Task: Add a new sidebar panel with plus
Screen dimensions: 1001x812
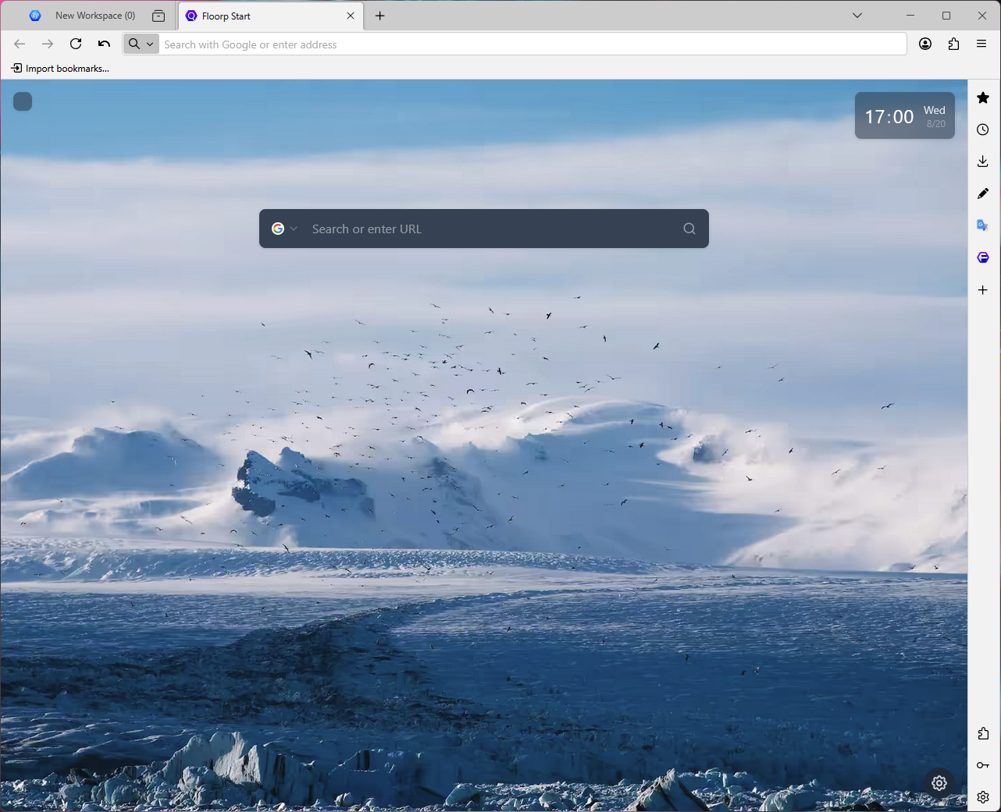Action: pos(983,290)
